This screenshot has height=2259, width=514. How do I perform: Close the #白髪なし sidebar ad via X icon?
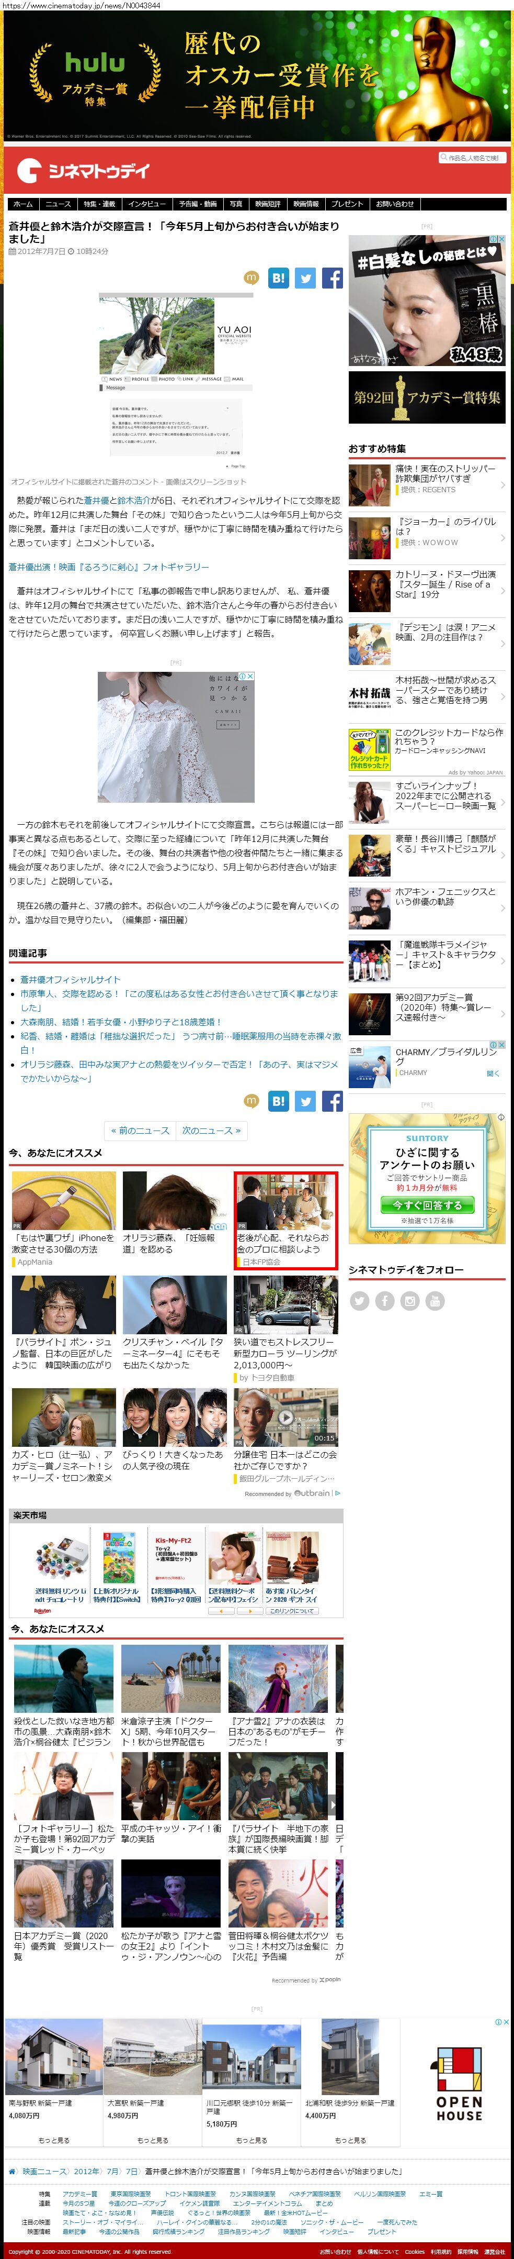tap(502, 239)
